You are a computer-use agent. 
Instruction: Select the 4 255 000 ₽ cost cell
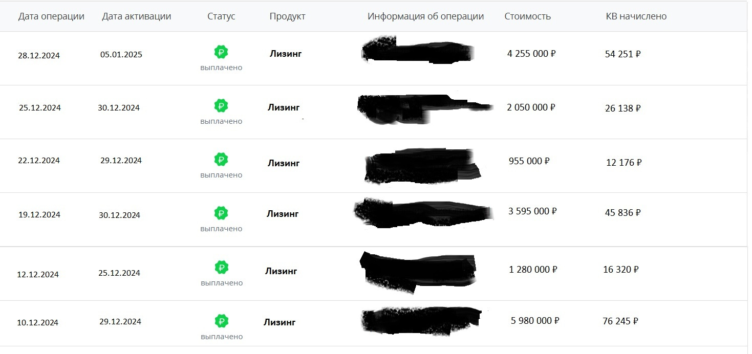(531, 54)
